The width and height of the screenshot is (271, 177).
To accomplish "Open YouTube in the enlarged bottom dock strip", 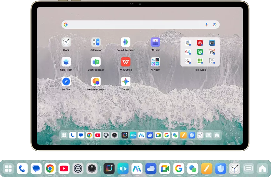I will point(64,169).
